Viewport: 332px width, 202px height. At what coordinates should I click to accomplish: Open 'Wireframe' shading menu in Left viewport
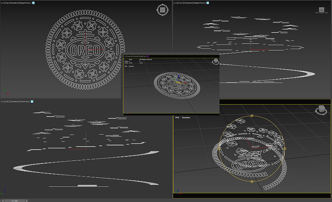25,102
